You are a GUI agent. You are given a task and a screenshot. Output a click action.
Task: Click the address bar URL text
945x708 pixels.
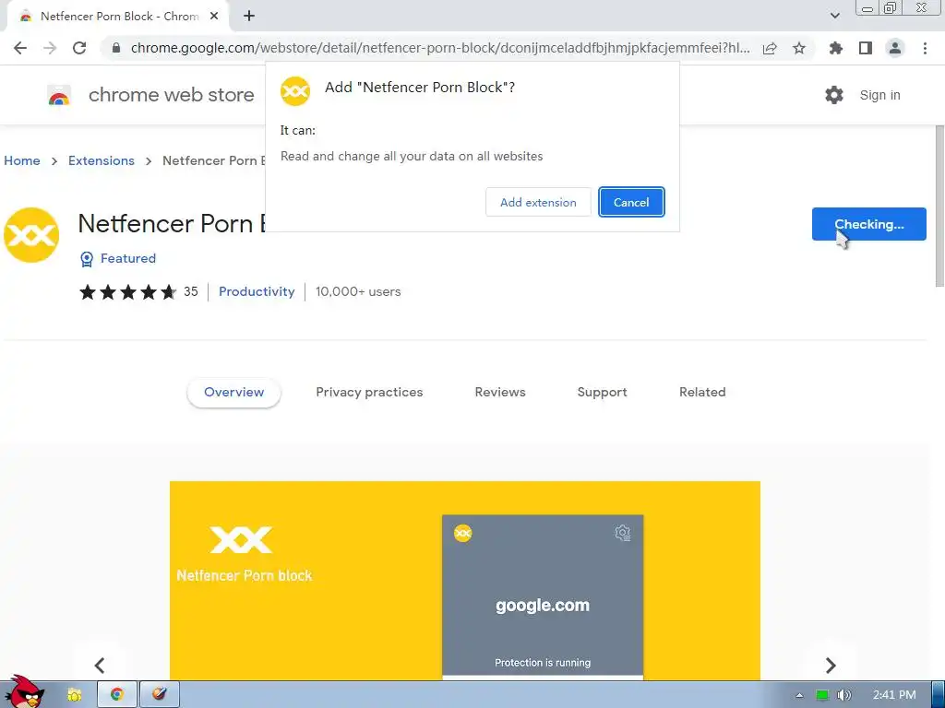pos(440,48)
